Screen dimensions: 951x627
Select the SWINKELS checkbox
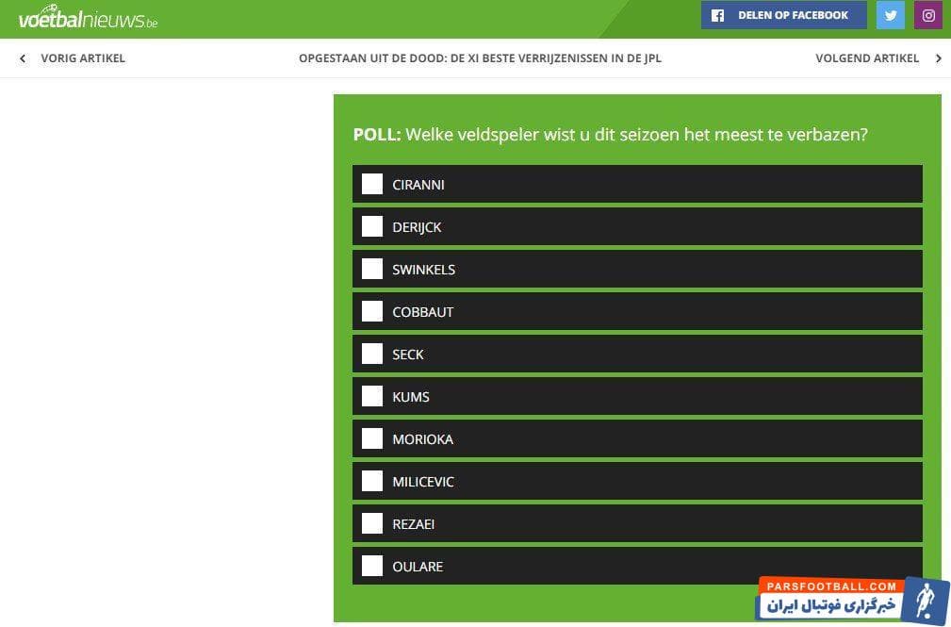pyautogui.click(x=372, y=269)
